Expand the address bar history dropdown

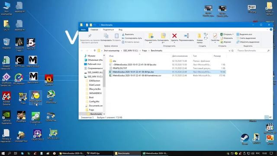click(x=229, y=51)
